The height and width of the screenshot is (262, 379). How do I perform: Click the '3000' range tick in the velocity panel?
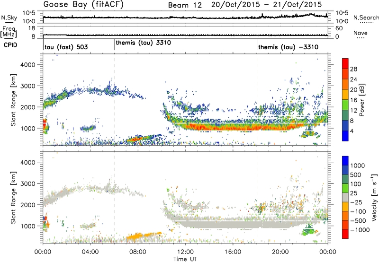point(28,183)
